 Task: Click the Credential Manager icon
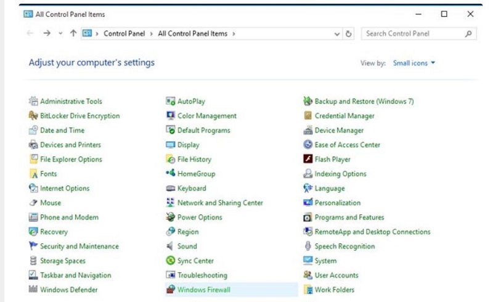(308, 115)
